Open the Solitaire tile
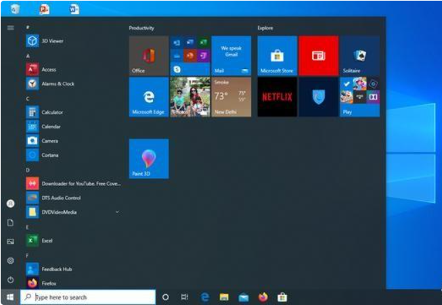The image size is (442, 305). pyautogui.click(x=359, y=55)
